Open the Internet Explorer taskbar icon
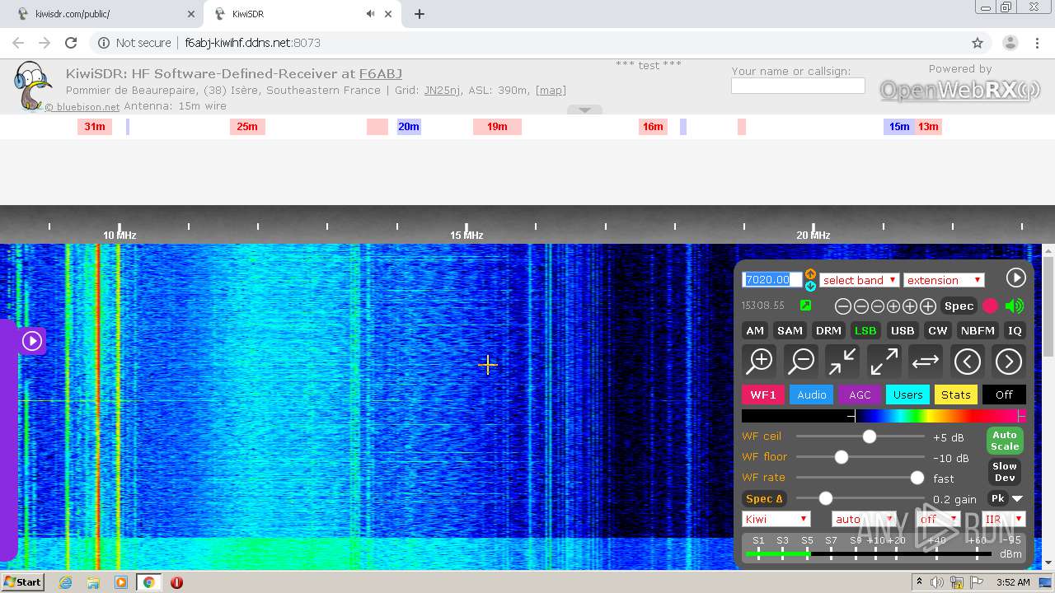The height and width of the screenshot is (593, 1055). (65, 582)
